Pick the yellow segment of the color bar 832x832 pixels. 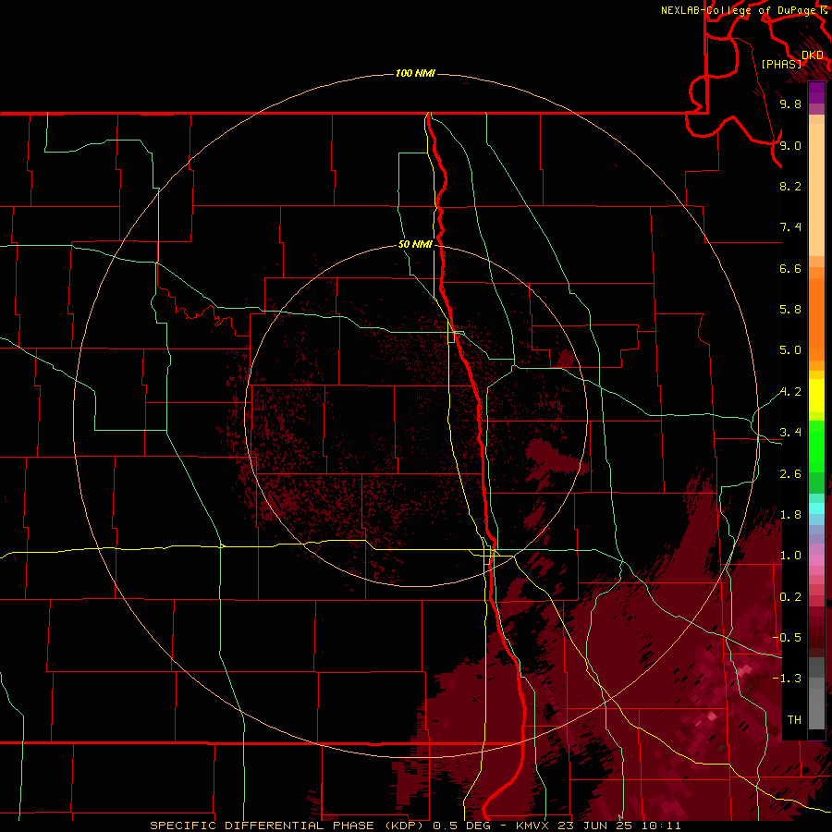point(816,396)
